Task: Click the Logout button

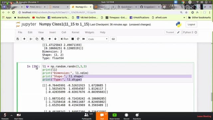Action: coord(191,24)
